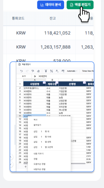Click the decrease decimal places icon

click(x=57, y=71)
